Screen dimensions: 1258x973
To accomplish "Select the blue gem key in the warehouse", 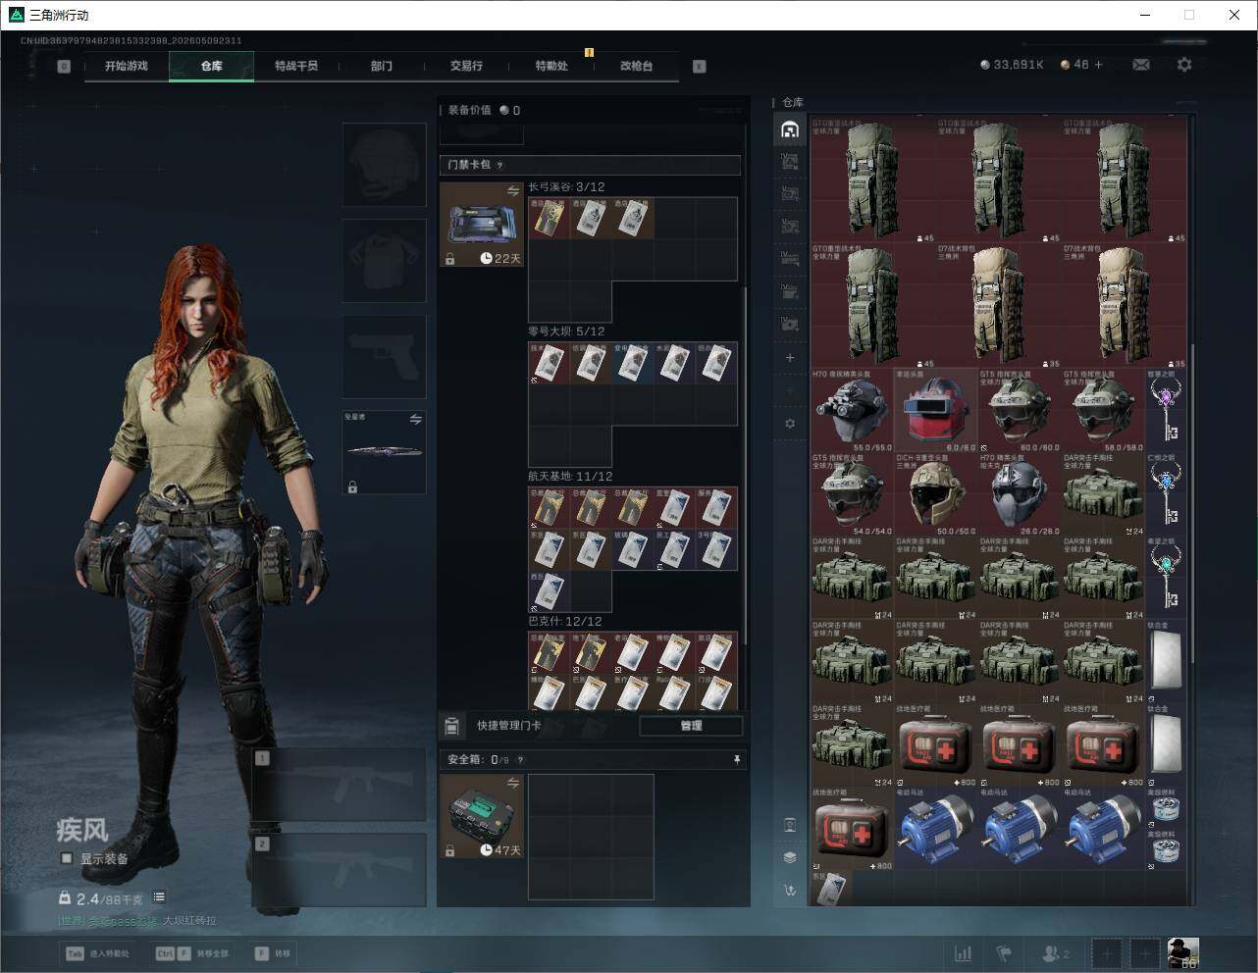I will [1166, 493].
